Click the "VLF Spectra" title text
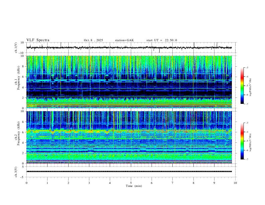The image size is (265, 205). (38, 40)
